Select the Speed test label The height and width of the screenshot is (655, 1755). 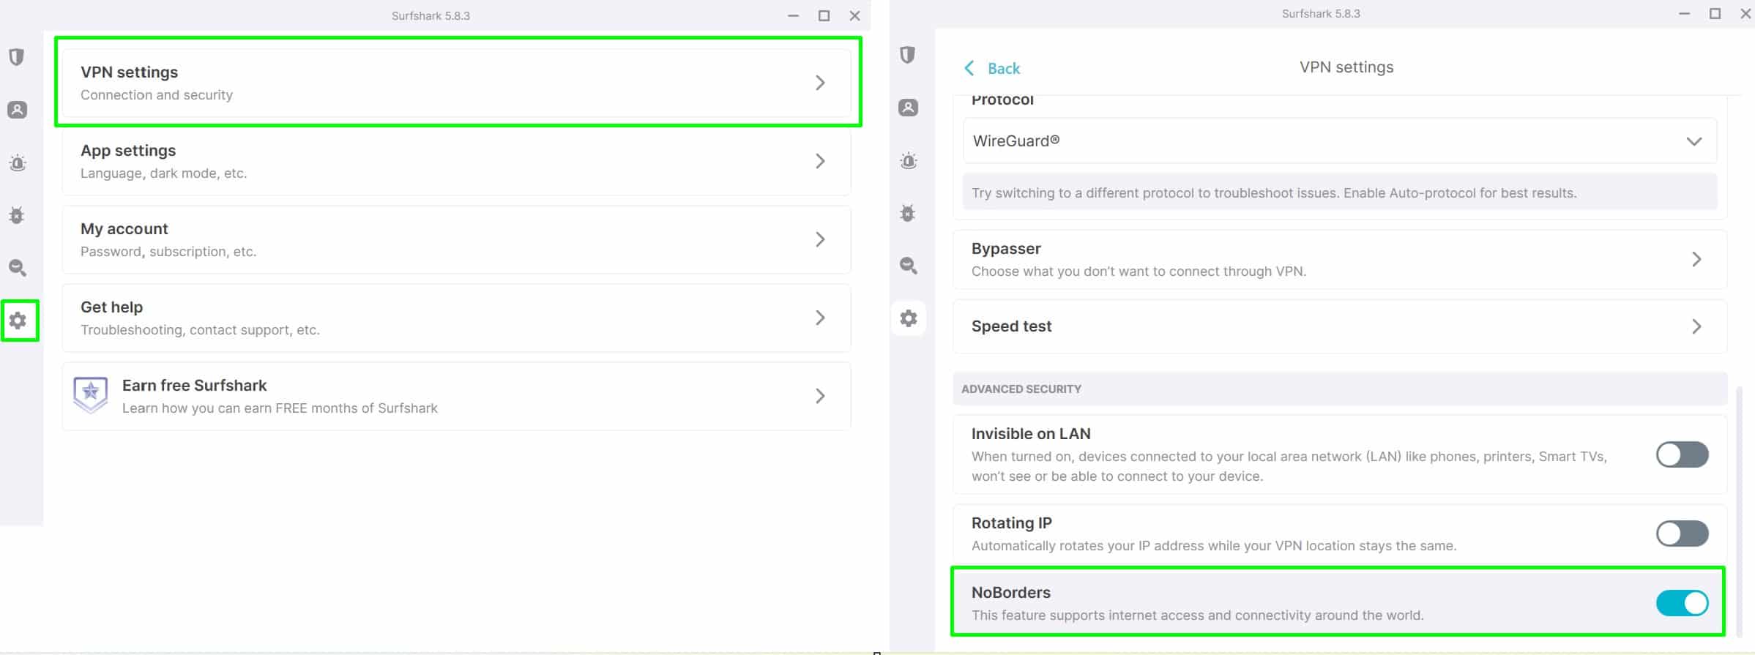(1011, 326)
